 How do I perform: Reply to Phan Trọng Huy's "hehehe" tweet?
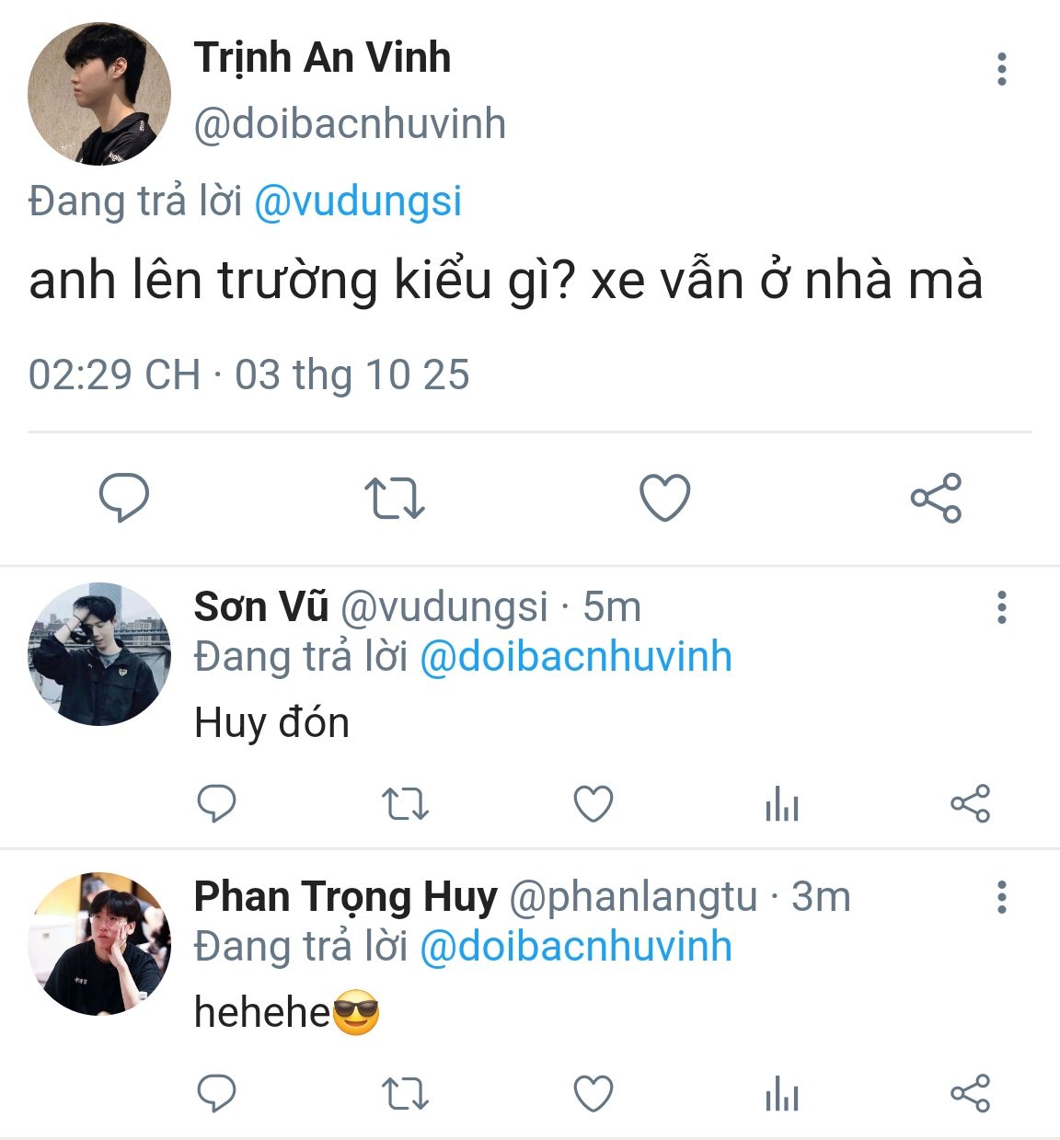[x=217, y=1094]
